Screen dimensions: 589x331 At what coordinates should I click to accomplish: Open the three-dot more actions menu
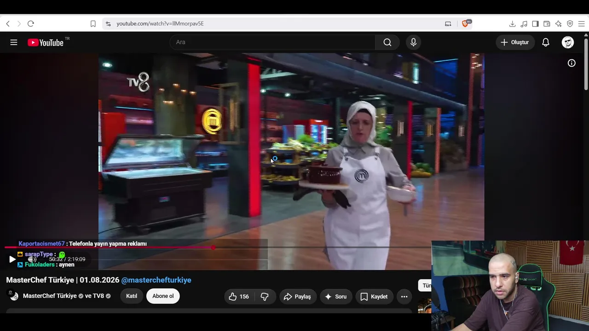(x=404, y=297)
